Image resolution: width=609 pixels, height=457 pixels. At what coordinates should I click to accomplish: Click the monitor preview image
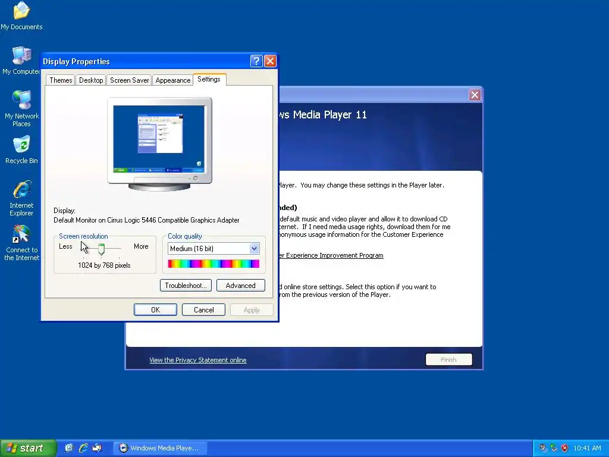(159, 143)
